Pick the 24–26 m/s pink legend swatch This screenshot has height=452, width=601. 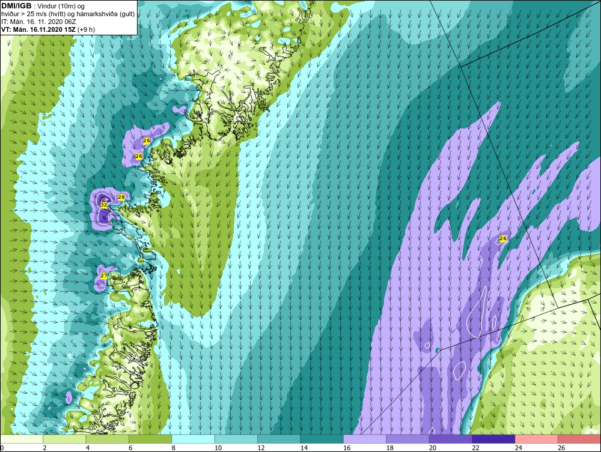click(x=537, y=439)
